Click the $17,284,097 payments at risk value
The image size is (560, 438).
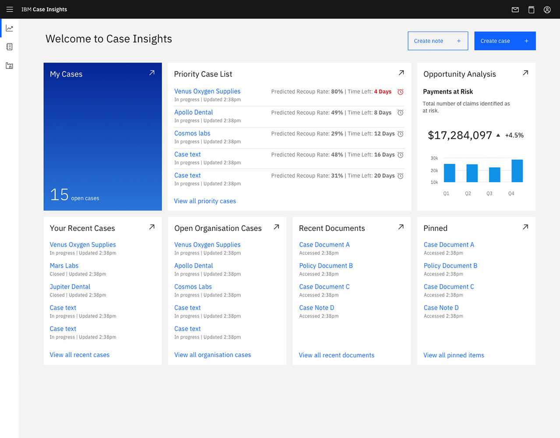click(460, 135)
